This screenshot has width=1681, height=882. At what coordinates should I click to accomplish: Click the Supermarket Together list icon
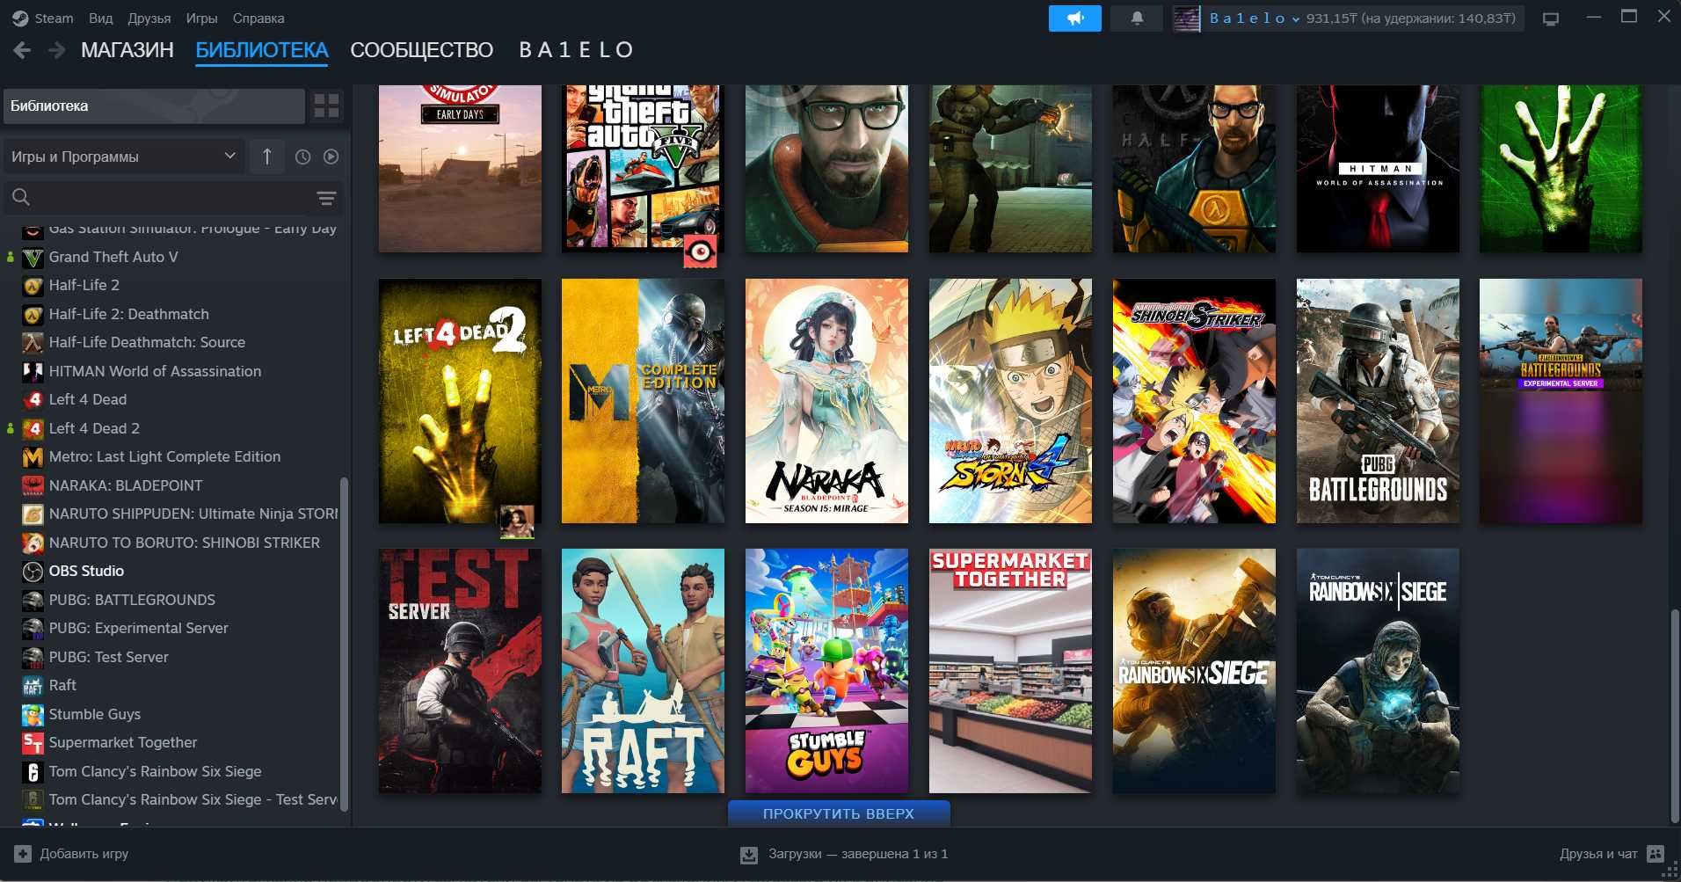click(33, 743)
